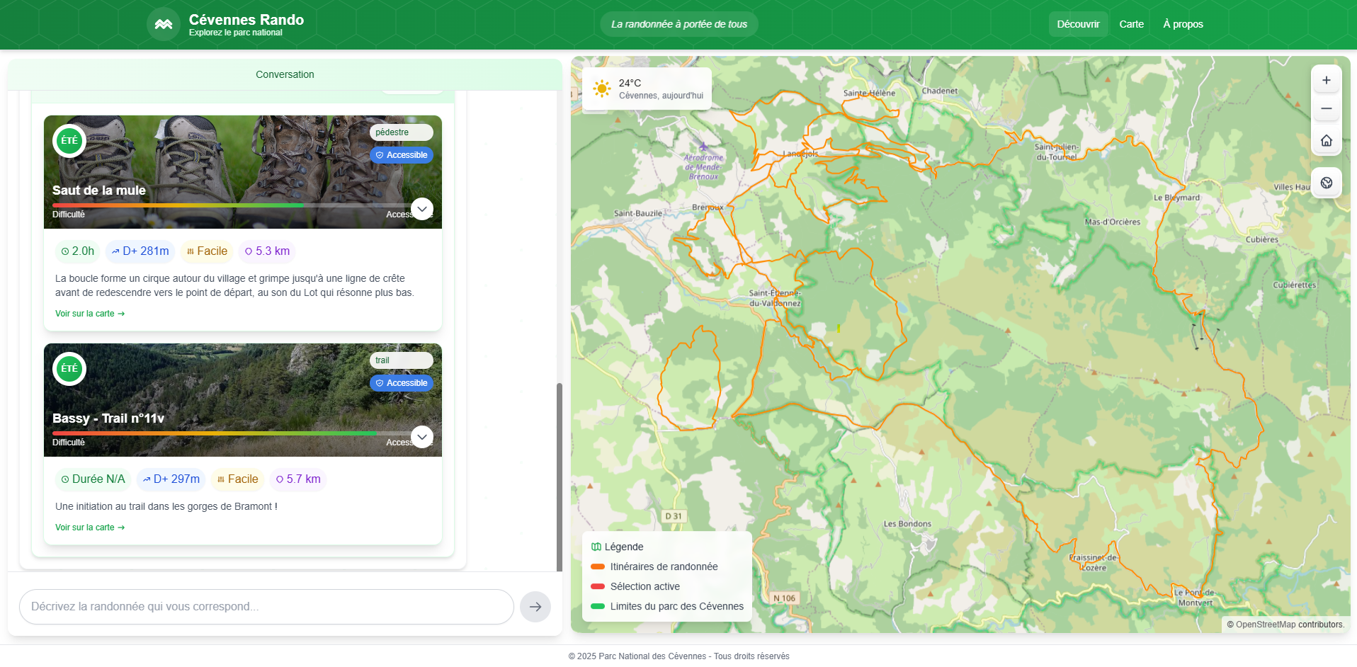The image size is (1357, 667).
Task: Click the map layers globe icon
Action: [x=1326, y=183]
